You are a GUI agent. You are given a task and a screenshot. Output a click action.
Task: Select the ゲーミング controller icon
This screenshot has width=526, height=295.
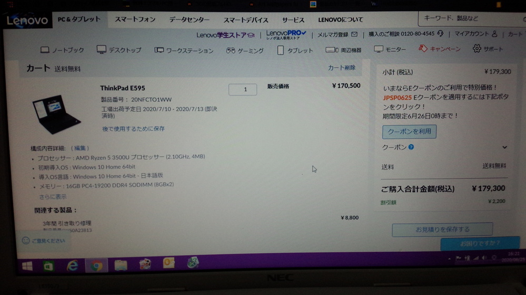(231, 50)
